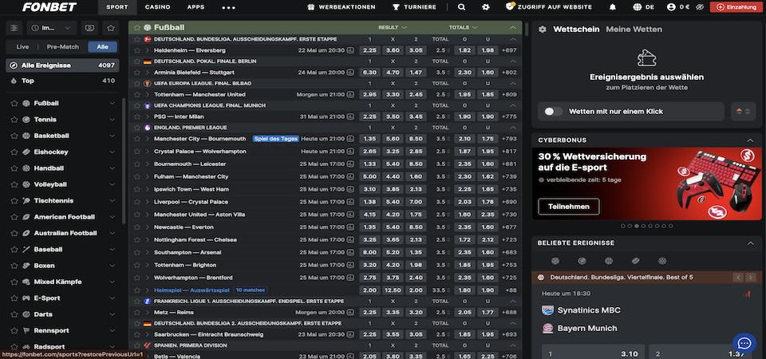Select Alle Ereignisse in sidebar

(62, 65)
